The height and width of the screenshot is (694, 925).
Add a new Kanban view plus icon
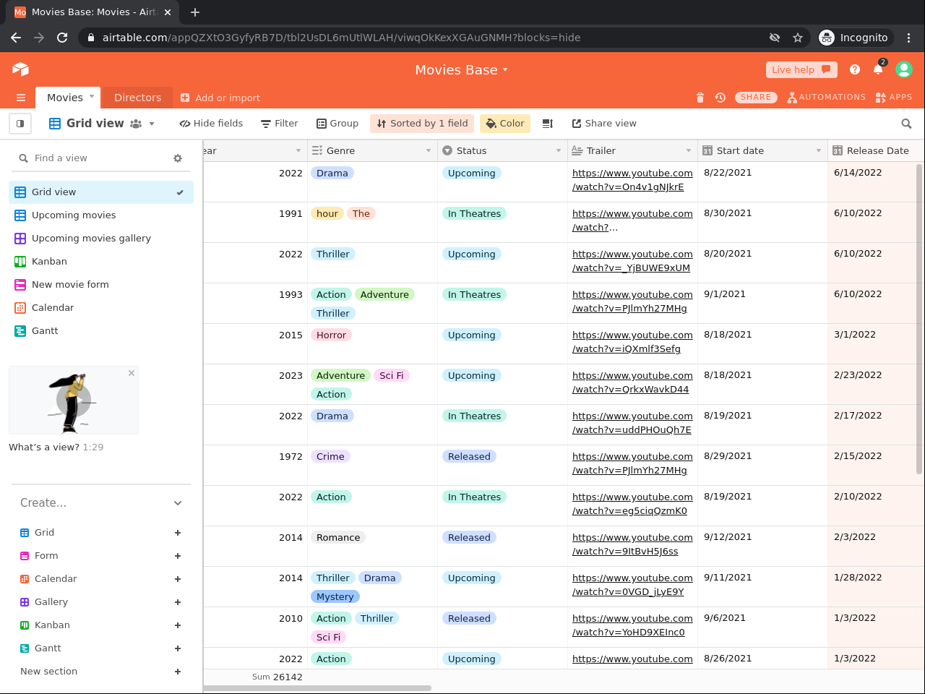coord(178,625)
